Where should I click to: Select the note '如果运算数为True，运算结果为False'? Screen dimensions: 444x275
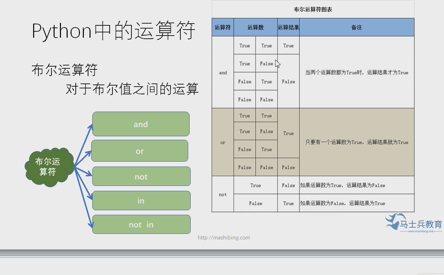(x=343, y=185)
